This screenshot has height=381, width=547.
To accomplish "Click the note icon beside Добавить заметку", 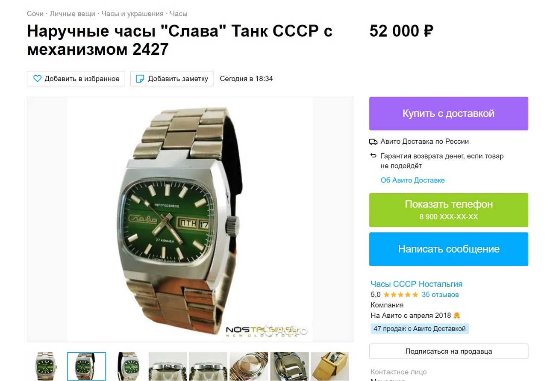I will click(140, 79).
